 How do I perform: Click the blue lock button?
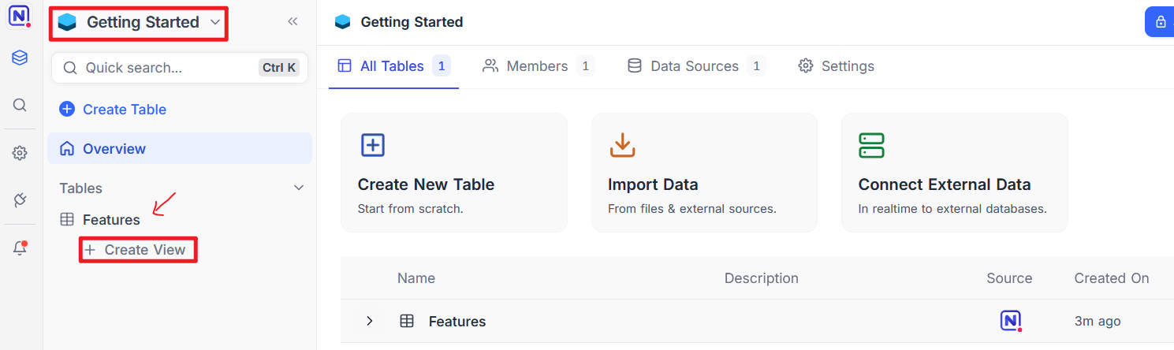tap(1160, 22)
